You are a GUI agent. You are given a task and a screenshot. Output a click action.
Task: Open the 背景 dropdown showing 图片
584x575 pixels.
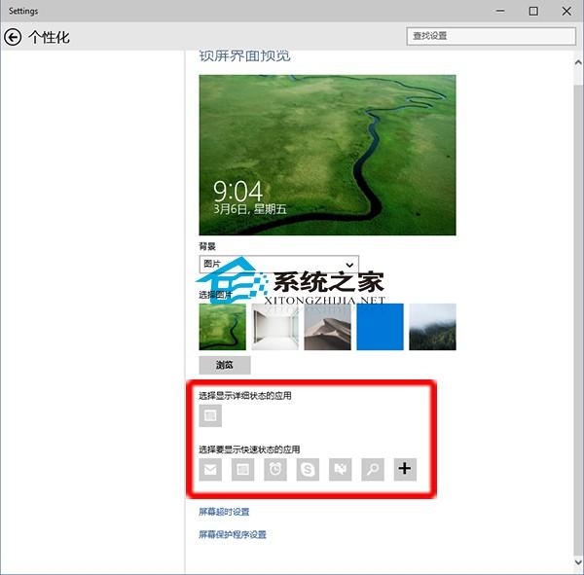coord(279,264)
